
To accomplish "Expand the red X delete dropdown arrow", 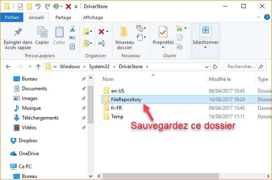I will (107, 32).
